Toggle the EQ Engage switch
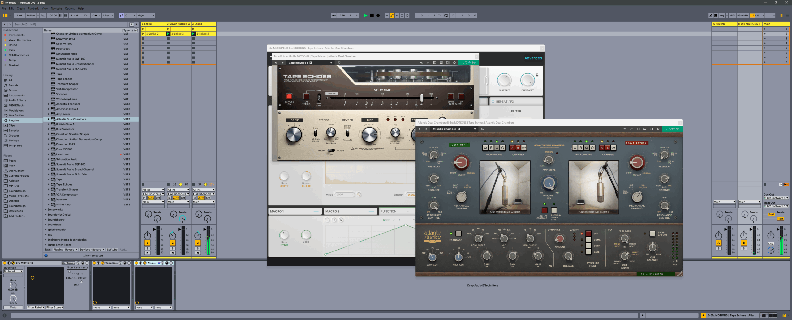This screenshot has height=320, width=792. [x=458, y=234]
